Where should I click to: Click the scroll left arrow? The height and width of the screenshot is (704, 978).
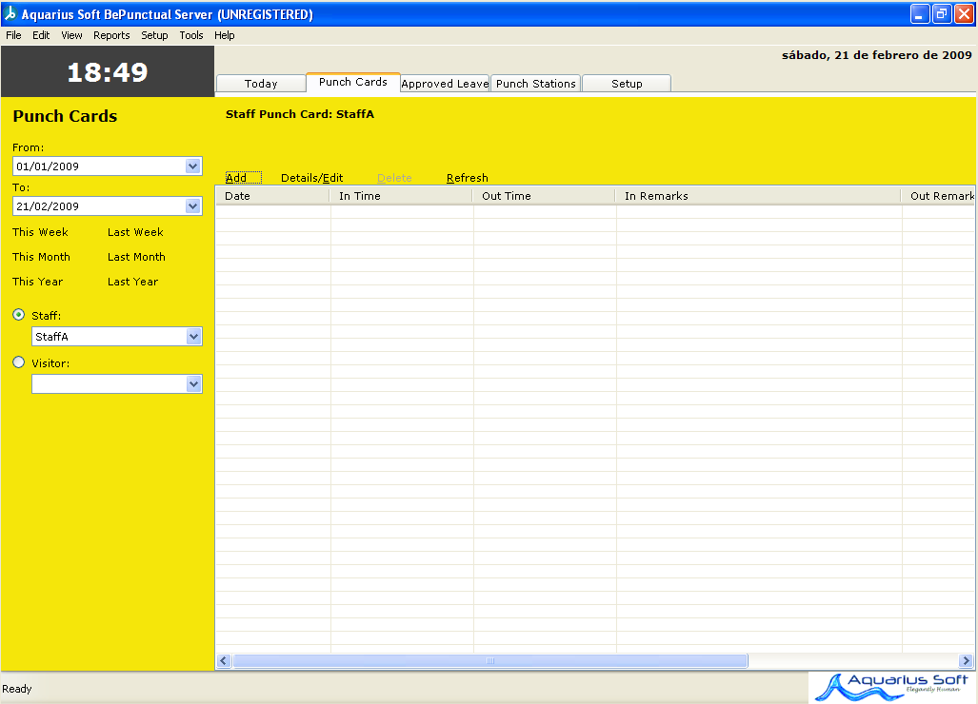[224, 660]
